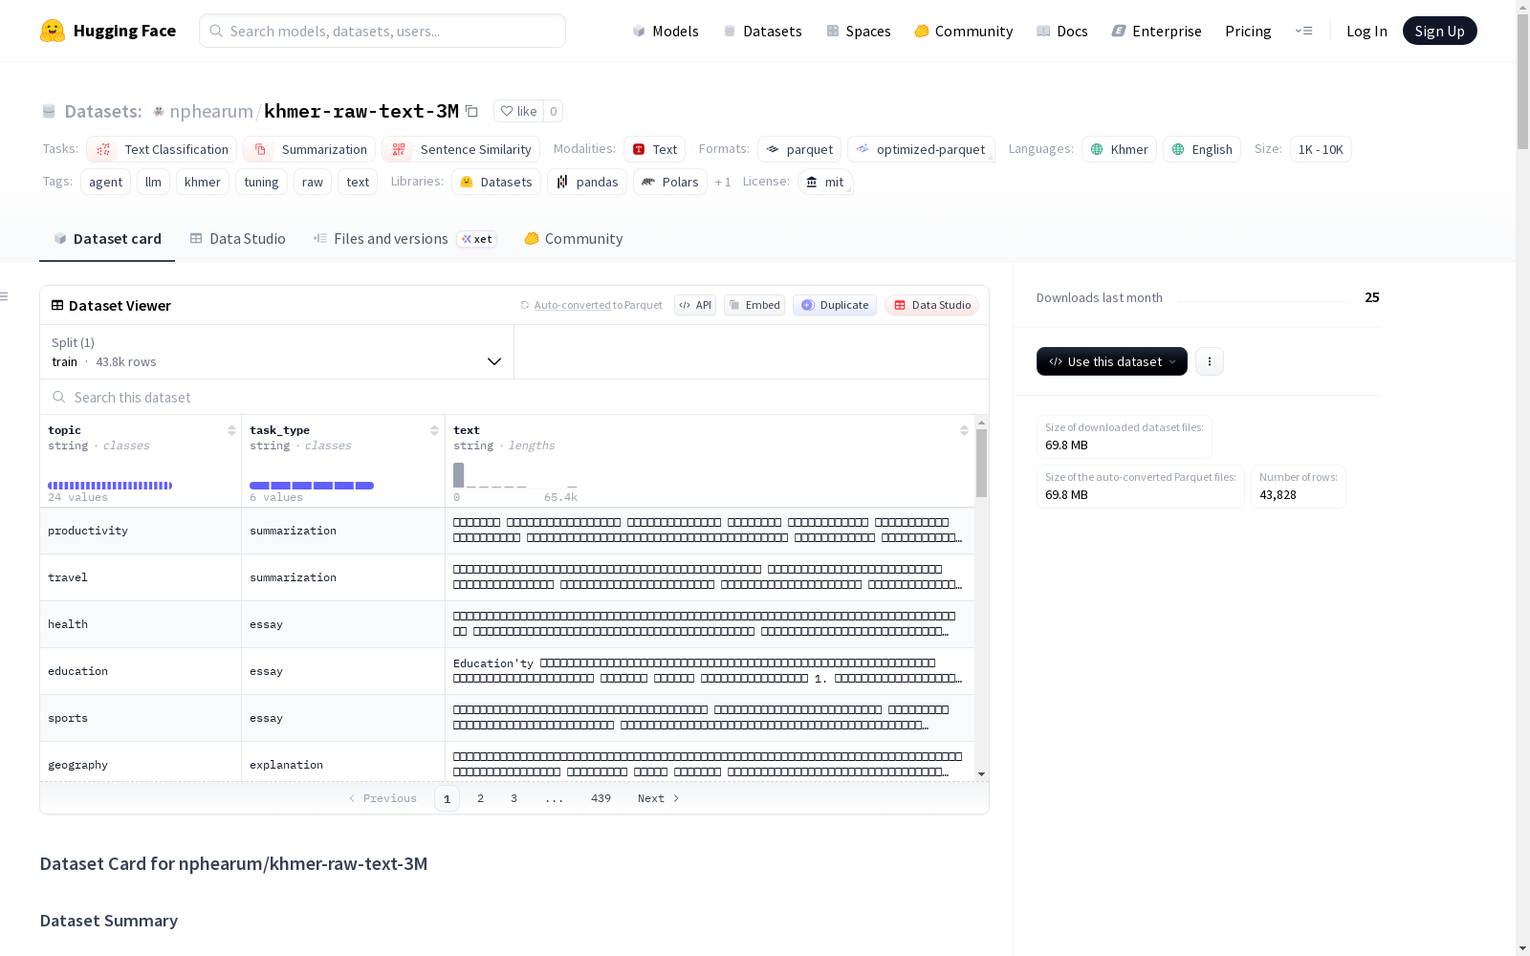
Task: Copy dataset name with the copy icon
Action: (471, 111)
